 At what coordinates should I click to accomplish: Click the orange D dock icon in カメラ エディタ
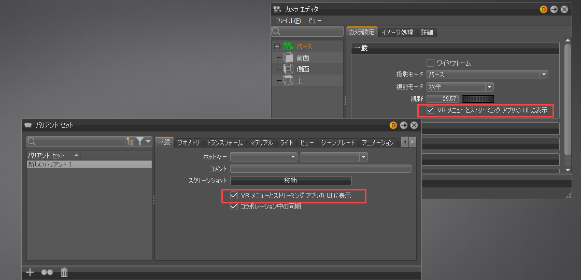544,9
